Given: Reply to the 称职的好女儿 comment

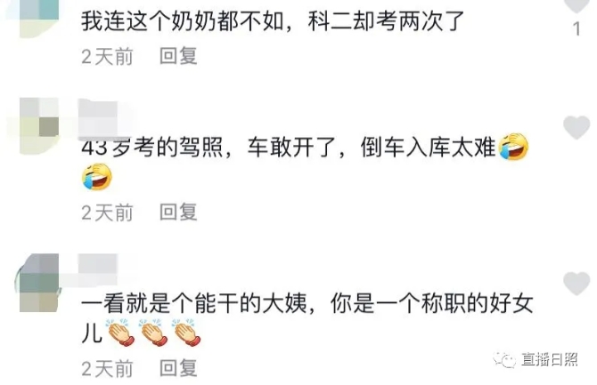Looking at the screenshot, I should tap(178, 368).
